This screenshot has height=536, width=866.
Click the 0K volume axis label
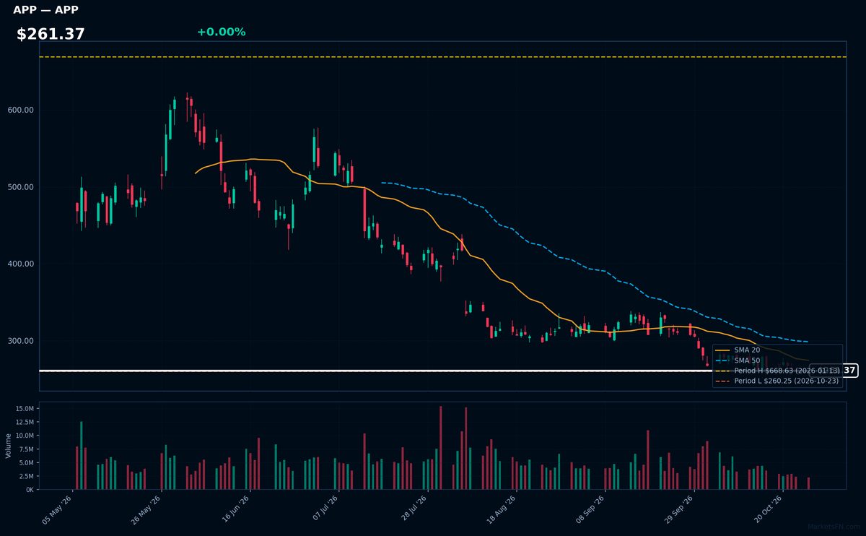click(x=29, y=490)
